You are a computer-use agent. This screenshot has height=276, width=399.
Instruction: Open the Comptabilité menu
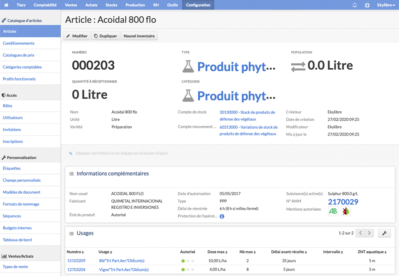pos(45,5)
